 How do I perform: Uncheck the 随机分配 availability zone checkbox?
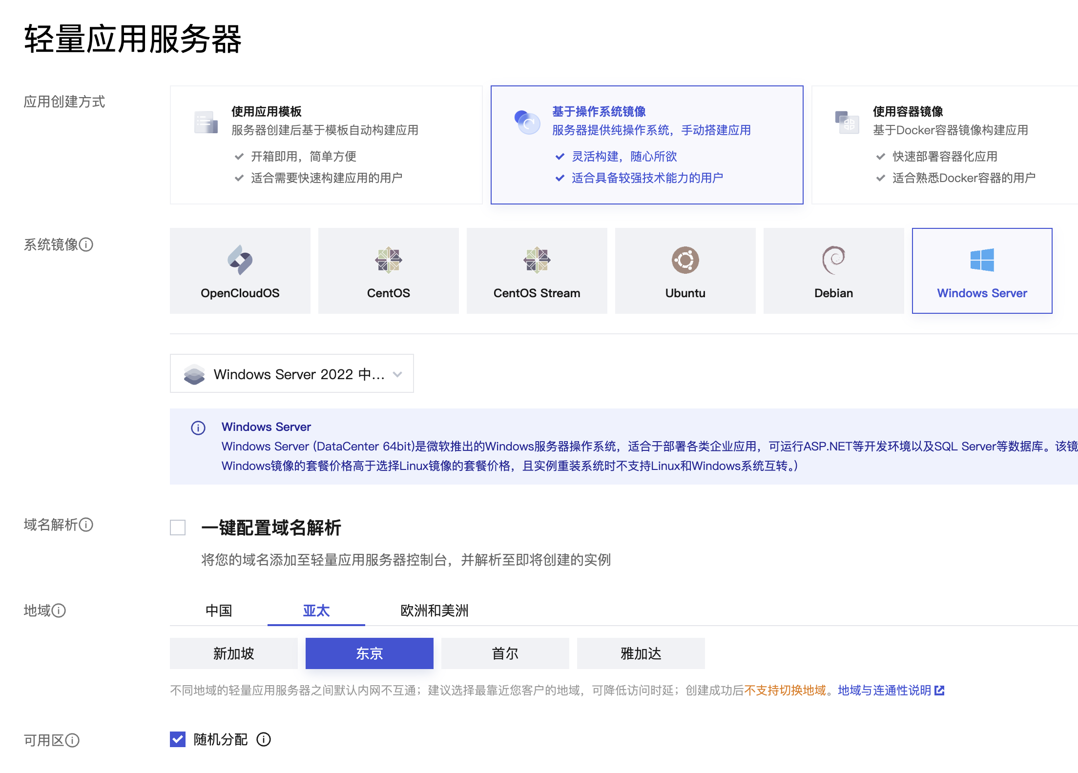178,739
